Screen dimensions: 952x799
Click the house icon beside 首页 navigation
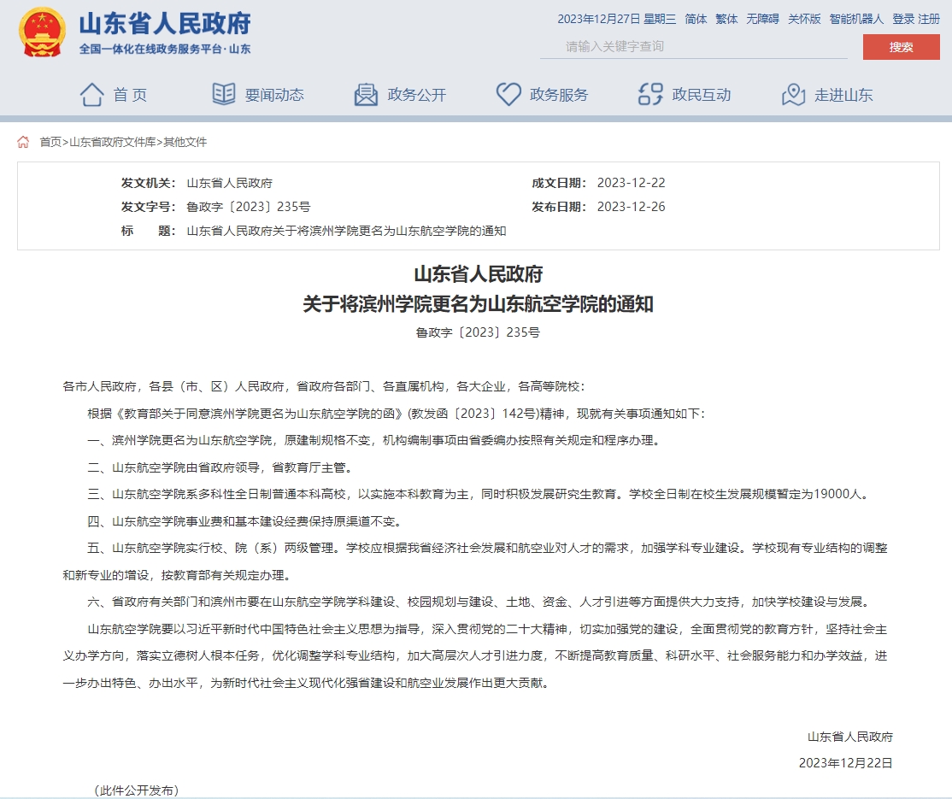[x=92, y=94]
